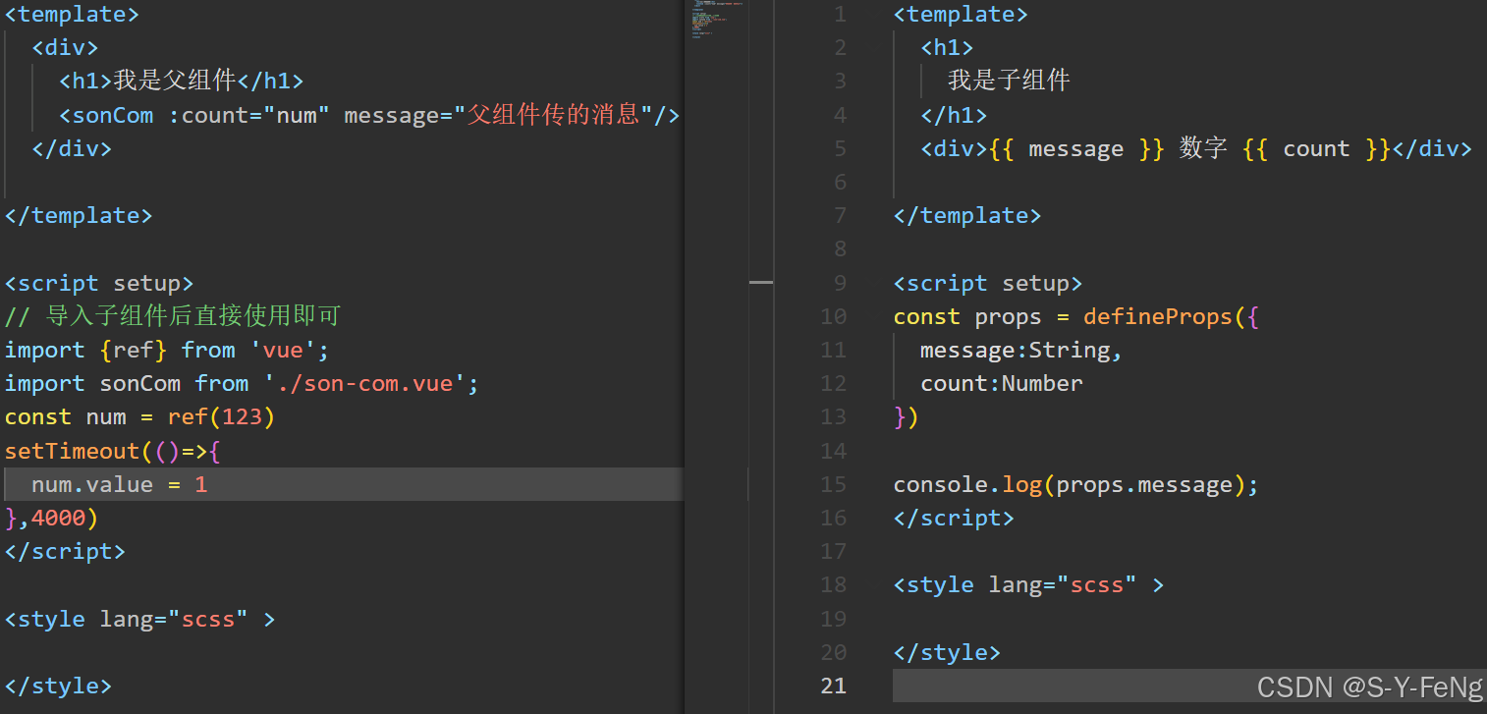The width and height of the screenshot is (1487, 714).
Task: Click the 我是父组件 heading line in left pane
Action: (x=182, y=82)
